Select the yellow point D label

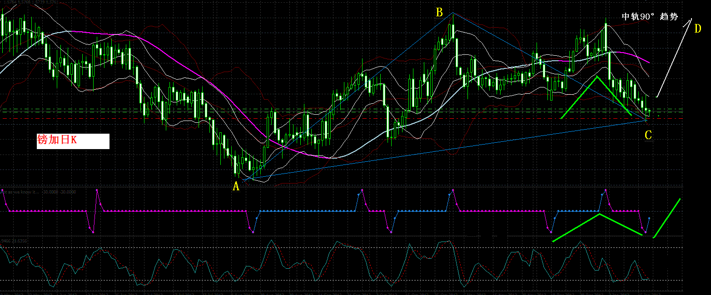[697, 29]
